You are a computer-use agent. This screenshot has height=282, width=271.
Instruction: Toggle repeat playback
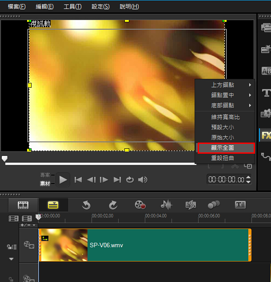130,180
